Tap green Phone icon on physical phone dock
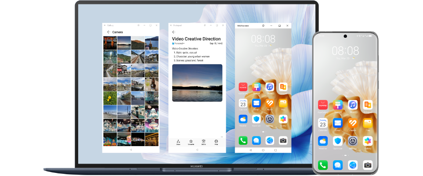 (323, 165)
